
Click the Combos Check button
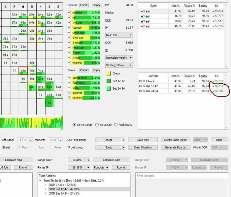(x=84, y=5)
